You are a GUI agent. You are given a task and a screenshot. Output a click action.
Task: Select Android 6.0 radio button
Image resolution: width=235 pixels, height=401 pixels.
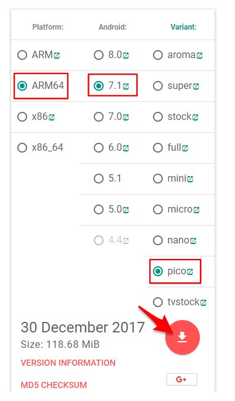[99, 148]
